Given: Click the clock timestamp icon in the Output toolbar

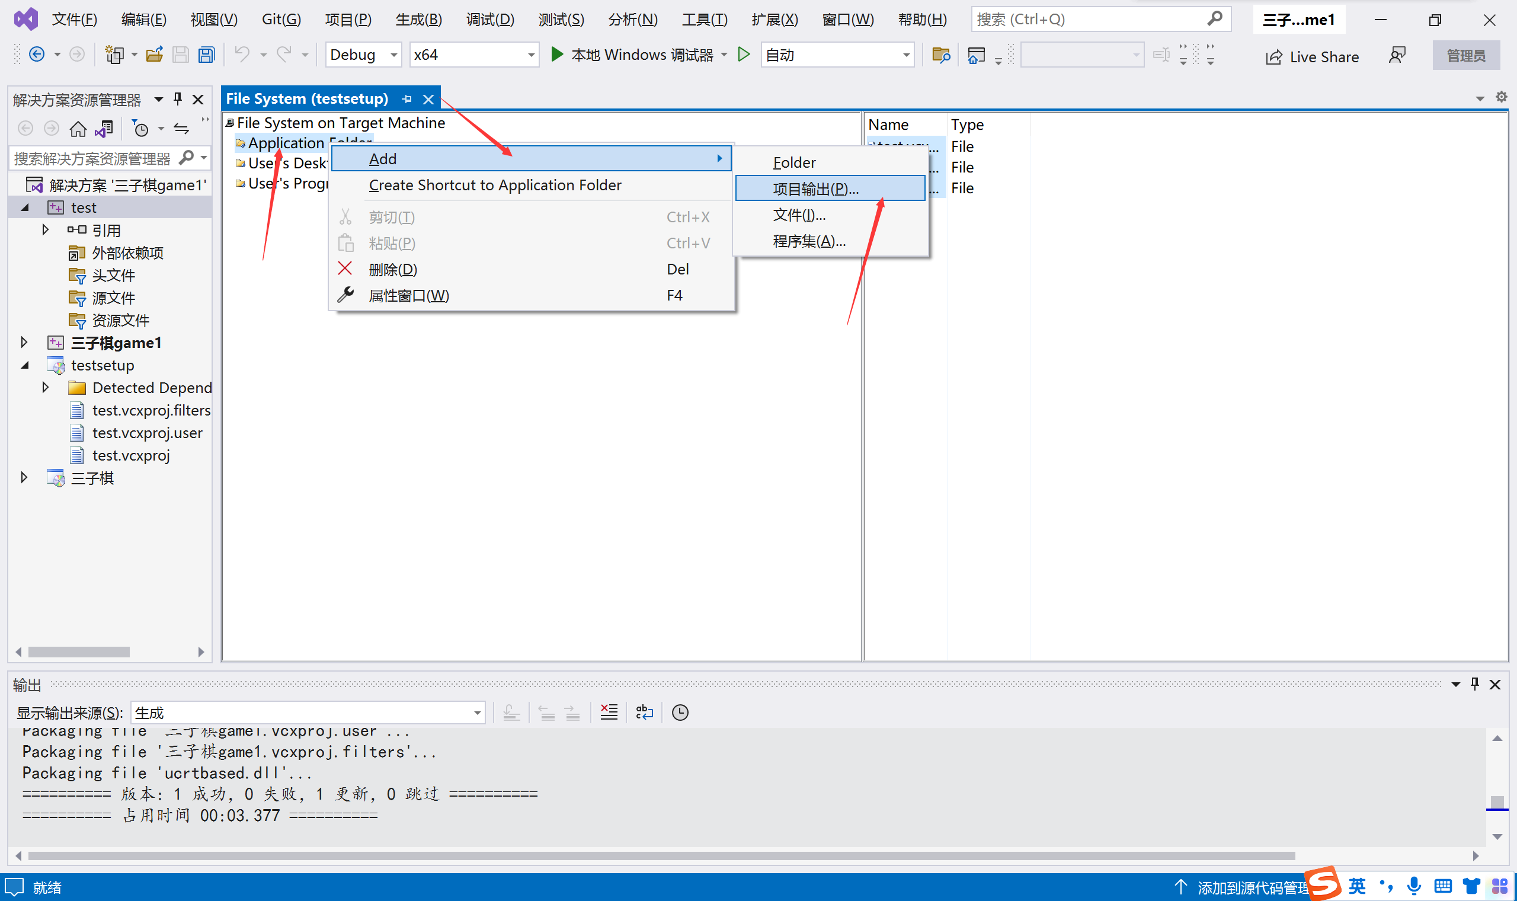Looking at the screenshot, I should [x=680, y=712].
